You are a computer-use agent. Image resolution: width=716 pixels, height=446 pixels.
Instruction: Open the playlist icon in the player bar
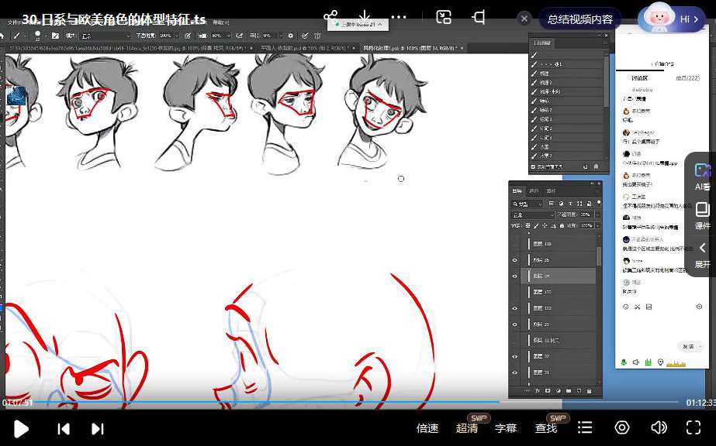(586, 427)
